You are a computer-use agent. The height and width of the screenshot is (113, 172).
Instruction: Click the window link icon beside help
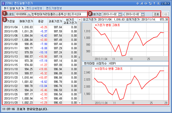(x=150, y=3)
